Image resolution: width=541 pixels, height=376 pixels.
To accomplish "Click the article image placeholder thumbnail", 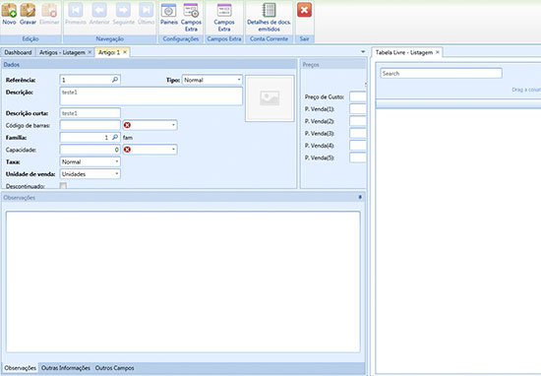I will (x=270, y=98).
